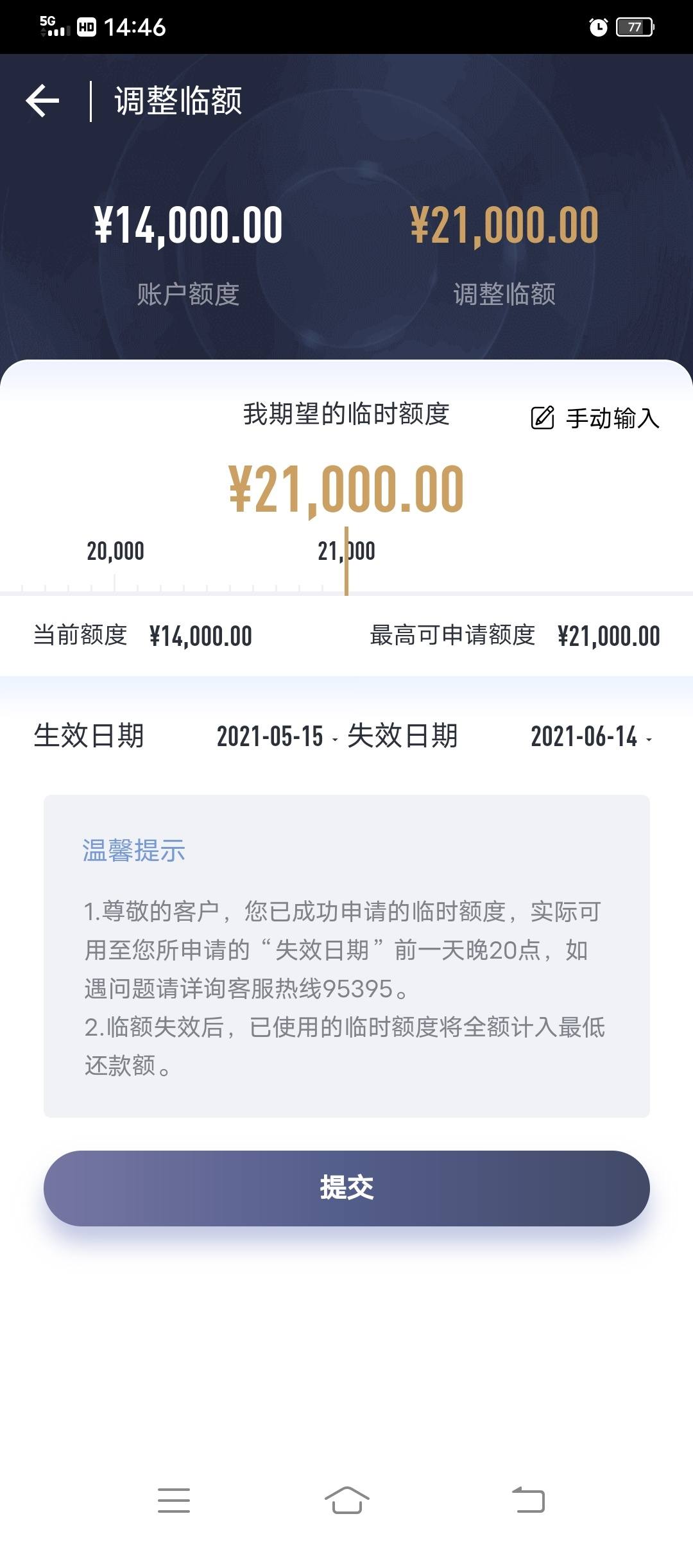Tap the battery indicator icon

pos(635,27)
